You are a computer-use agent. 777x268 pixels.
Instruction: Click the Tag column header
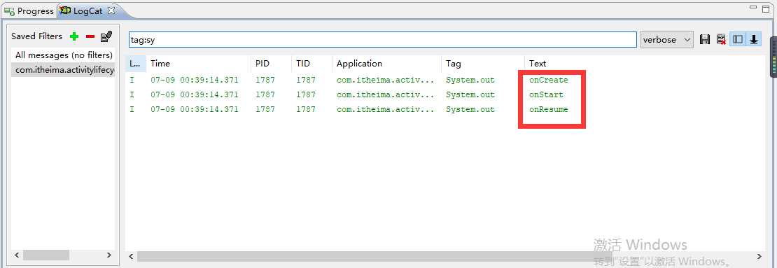tap(483, 64)
